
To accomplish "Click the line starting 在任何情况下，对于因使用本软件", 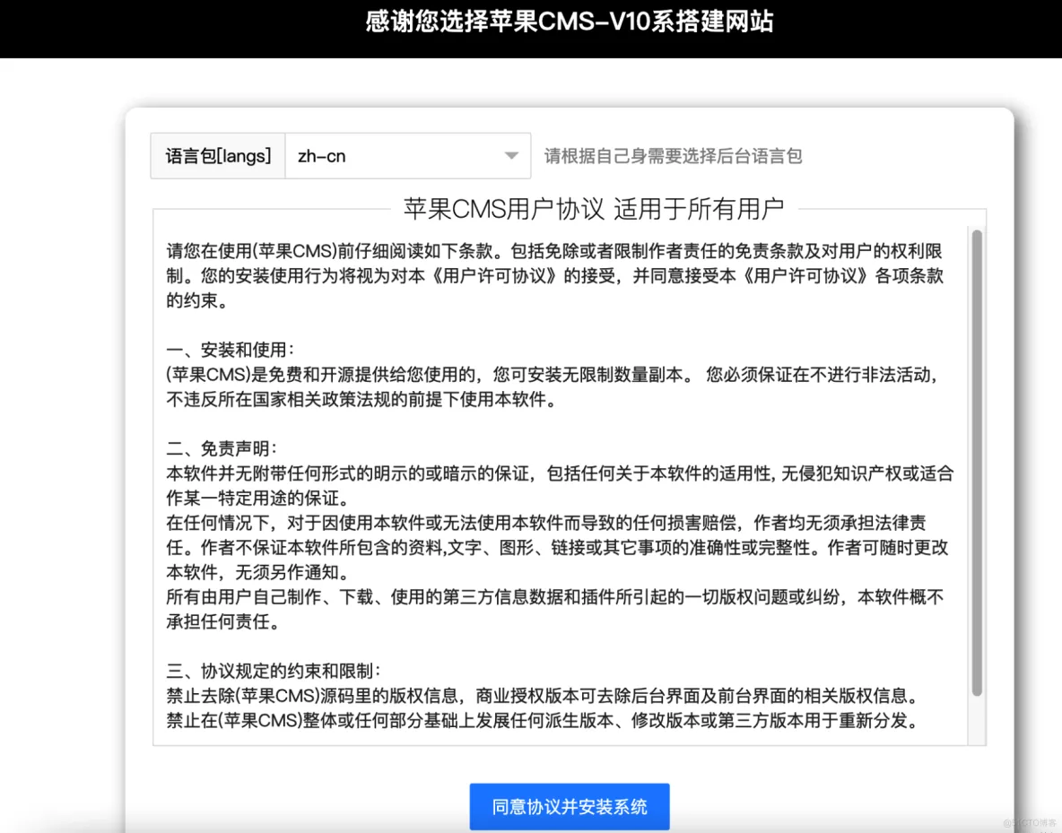I will point(546,523).
